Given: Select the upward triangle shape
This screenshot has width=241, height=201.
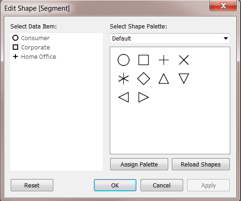Looking at the screenshot, I should pyautogui.click(x=163, y=79).
